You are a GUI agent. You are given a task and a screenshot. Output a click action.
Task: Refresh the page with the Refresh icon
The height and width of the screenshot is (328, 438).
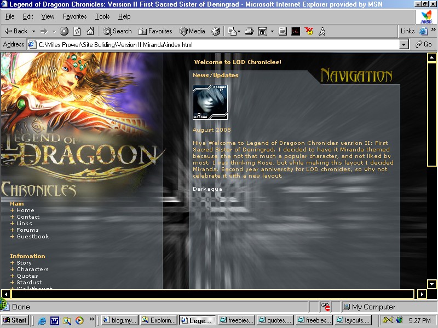click(x=77, y=31)
